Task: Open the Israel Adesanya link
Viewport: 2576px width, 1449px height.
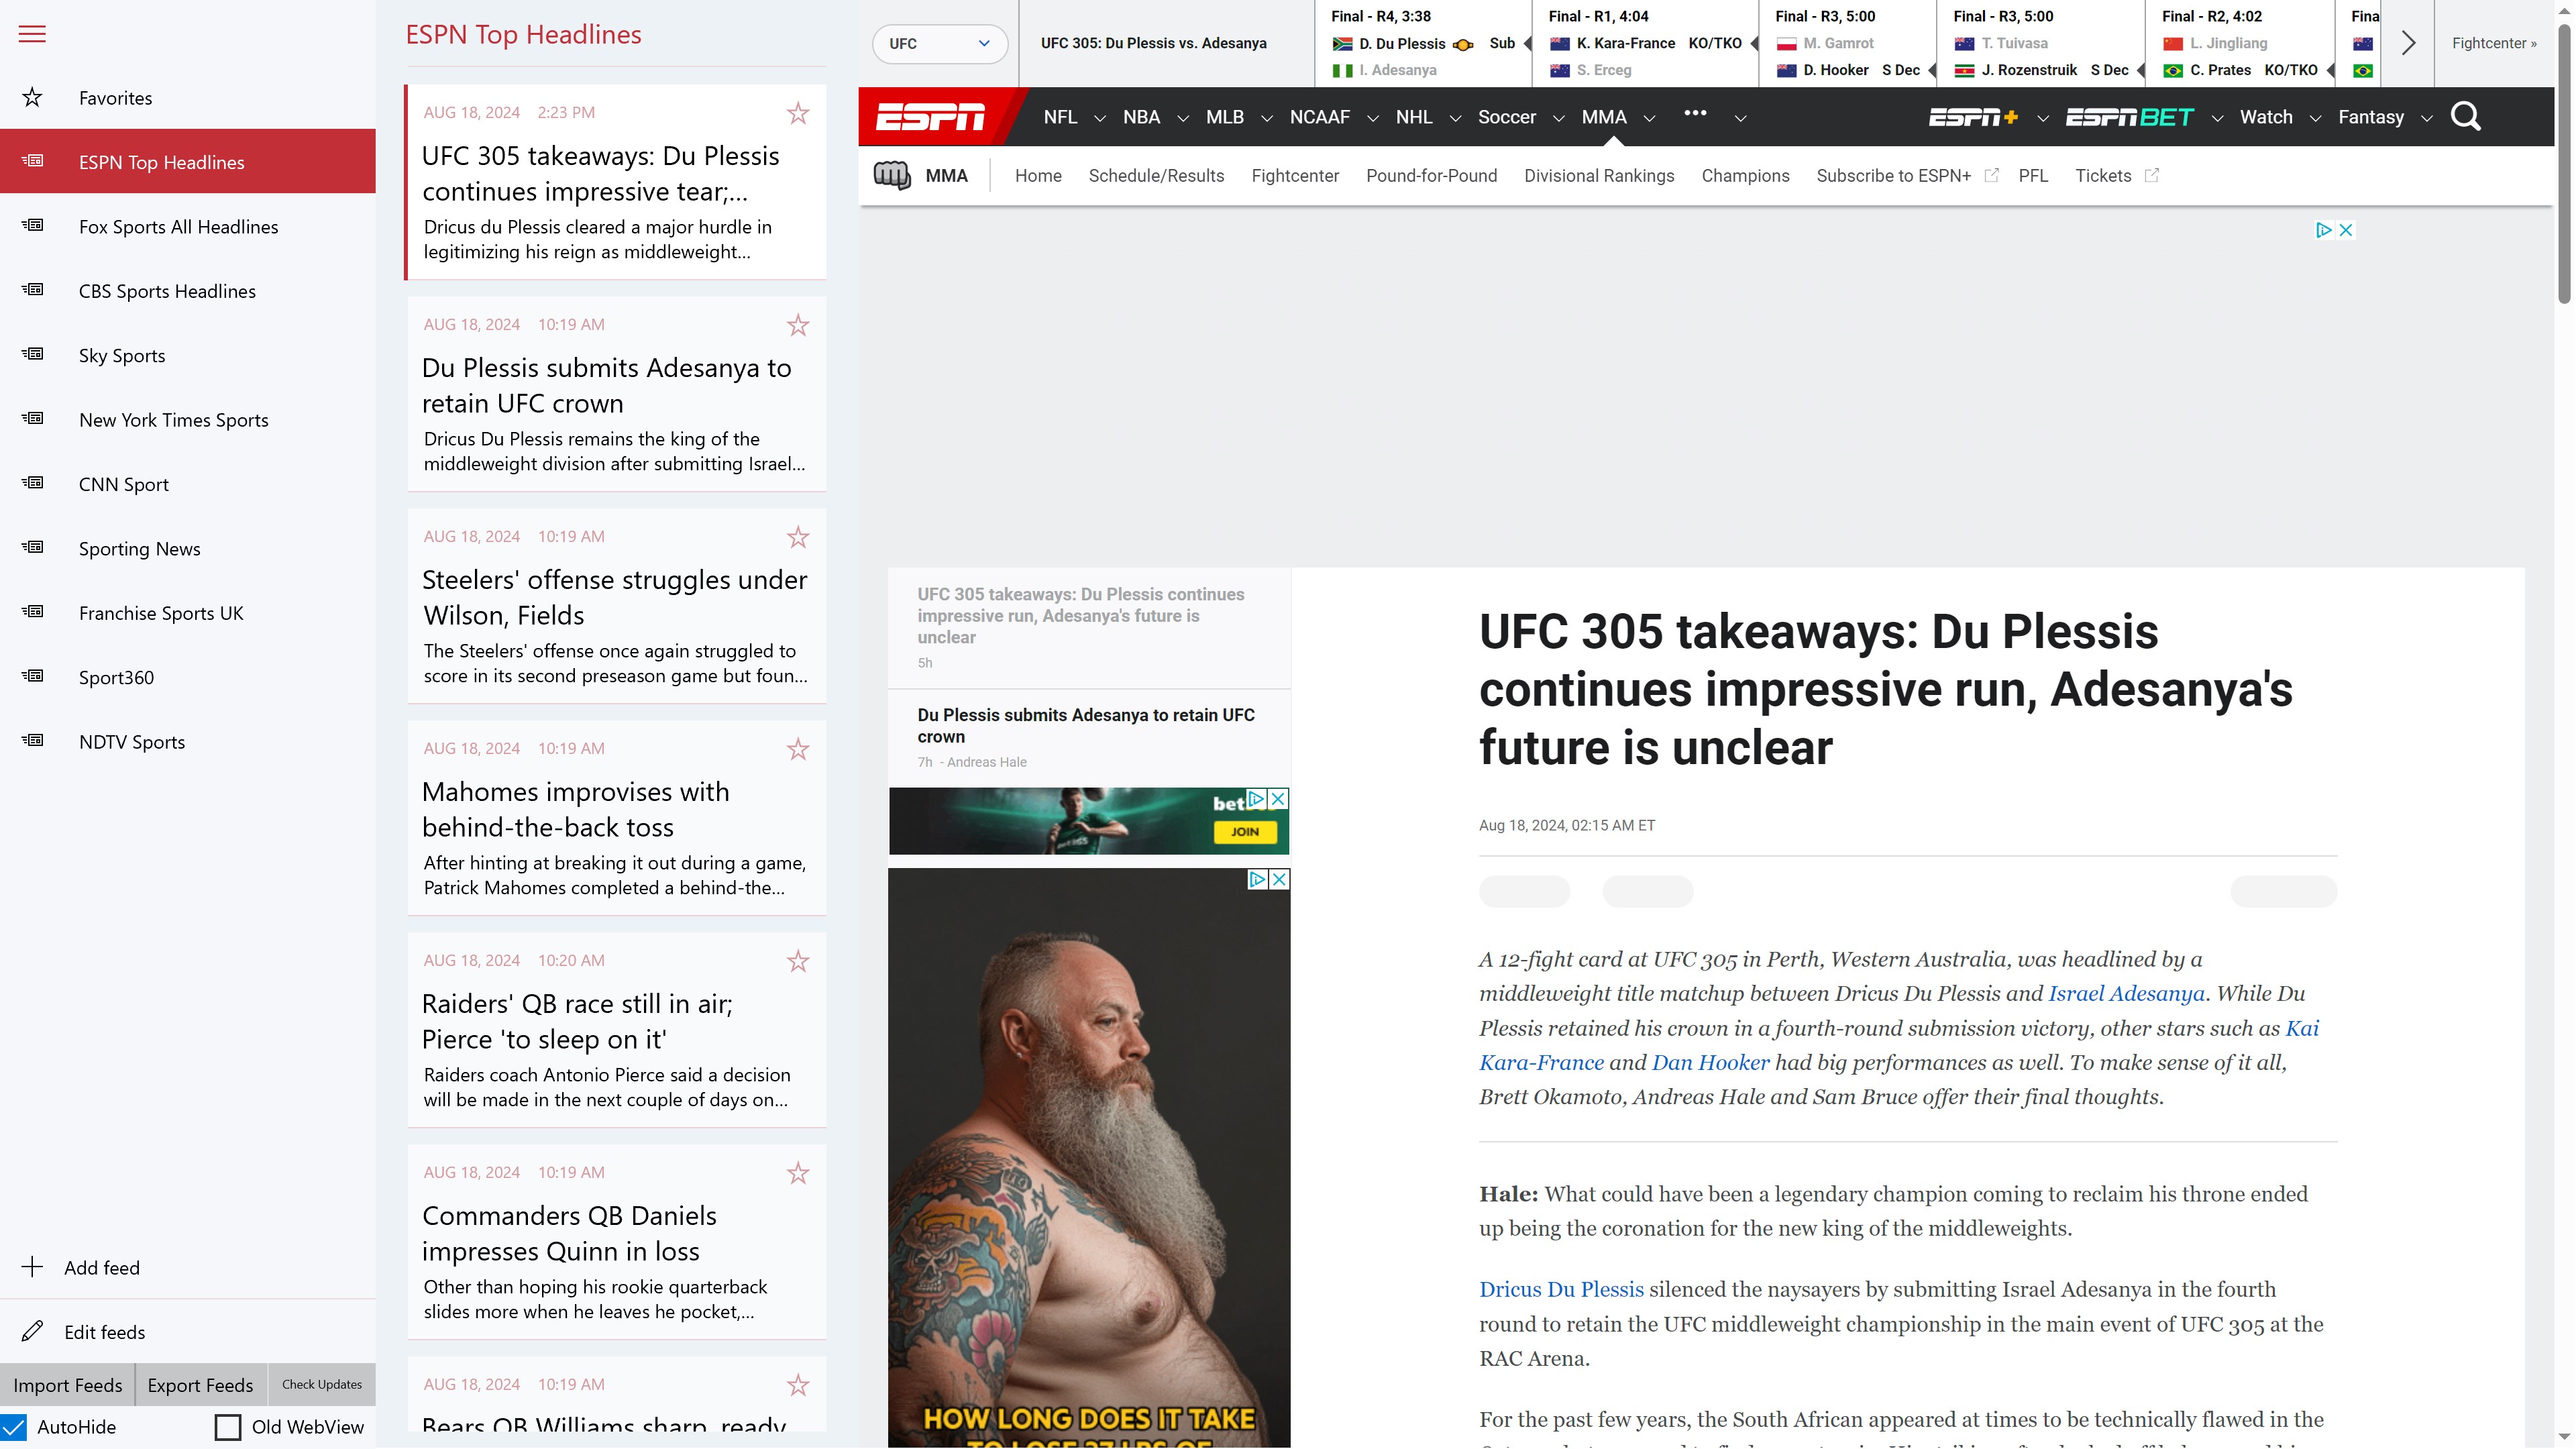Action: [2126, 993]
